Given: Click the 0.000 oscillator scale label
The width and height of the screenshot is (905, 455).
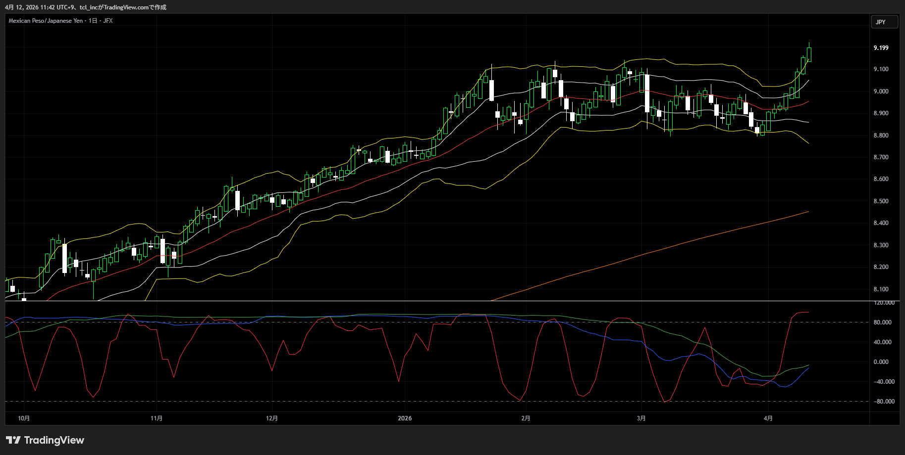Looking at the screenshot, I should click(882, 362).
